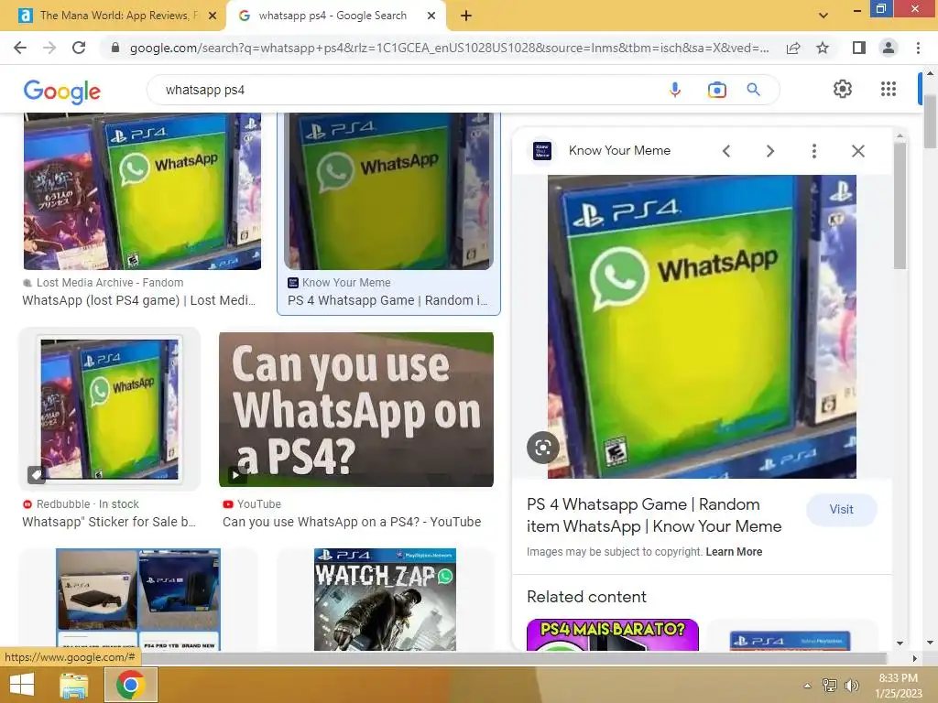The width and height of the screenshot is (938, 703).
Task: Open Chrome profile avatar
Action: [x=889, y=48]
